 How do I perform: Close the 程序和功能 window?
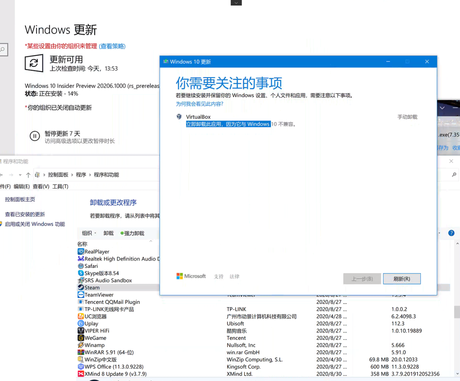[451, 161]
